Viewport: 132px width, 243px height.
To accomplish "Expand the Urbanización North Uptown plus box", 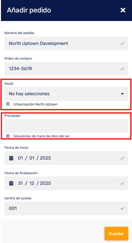I will (x=8, y=104).
